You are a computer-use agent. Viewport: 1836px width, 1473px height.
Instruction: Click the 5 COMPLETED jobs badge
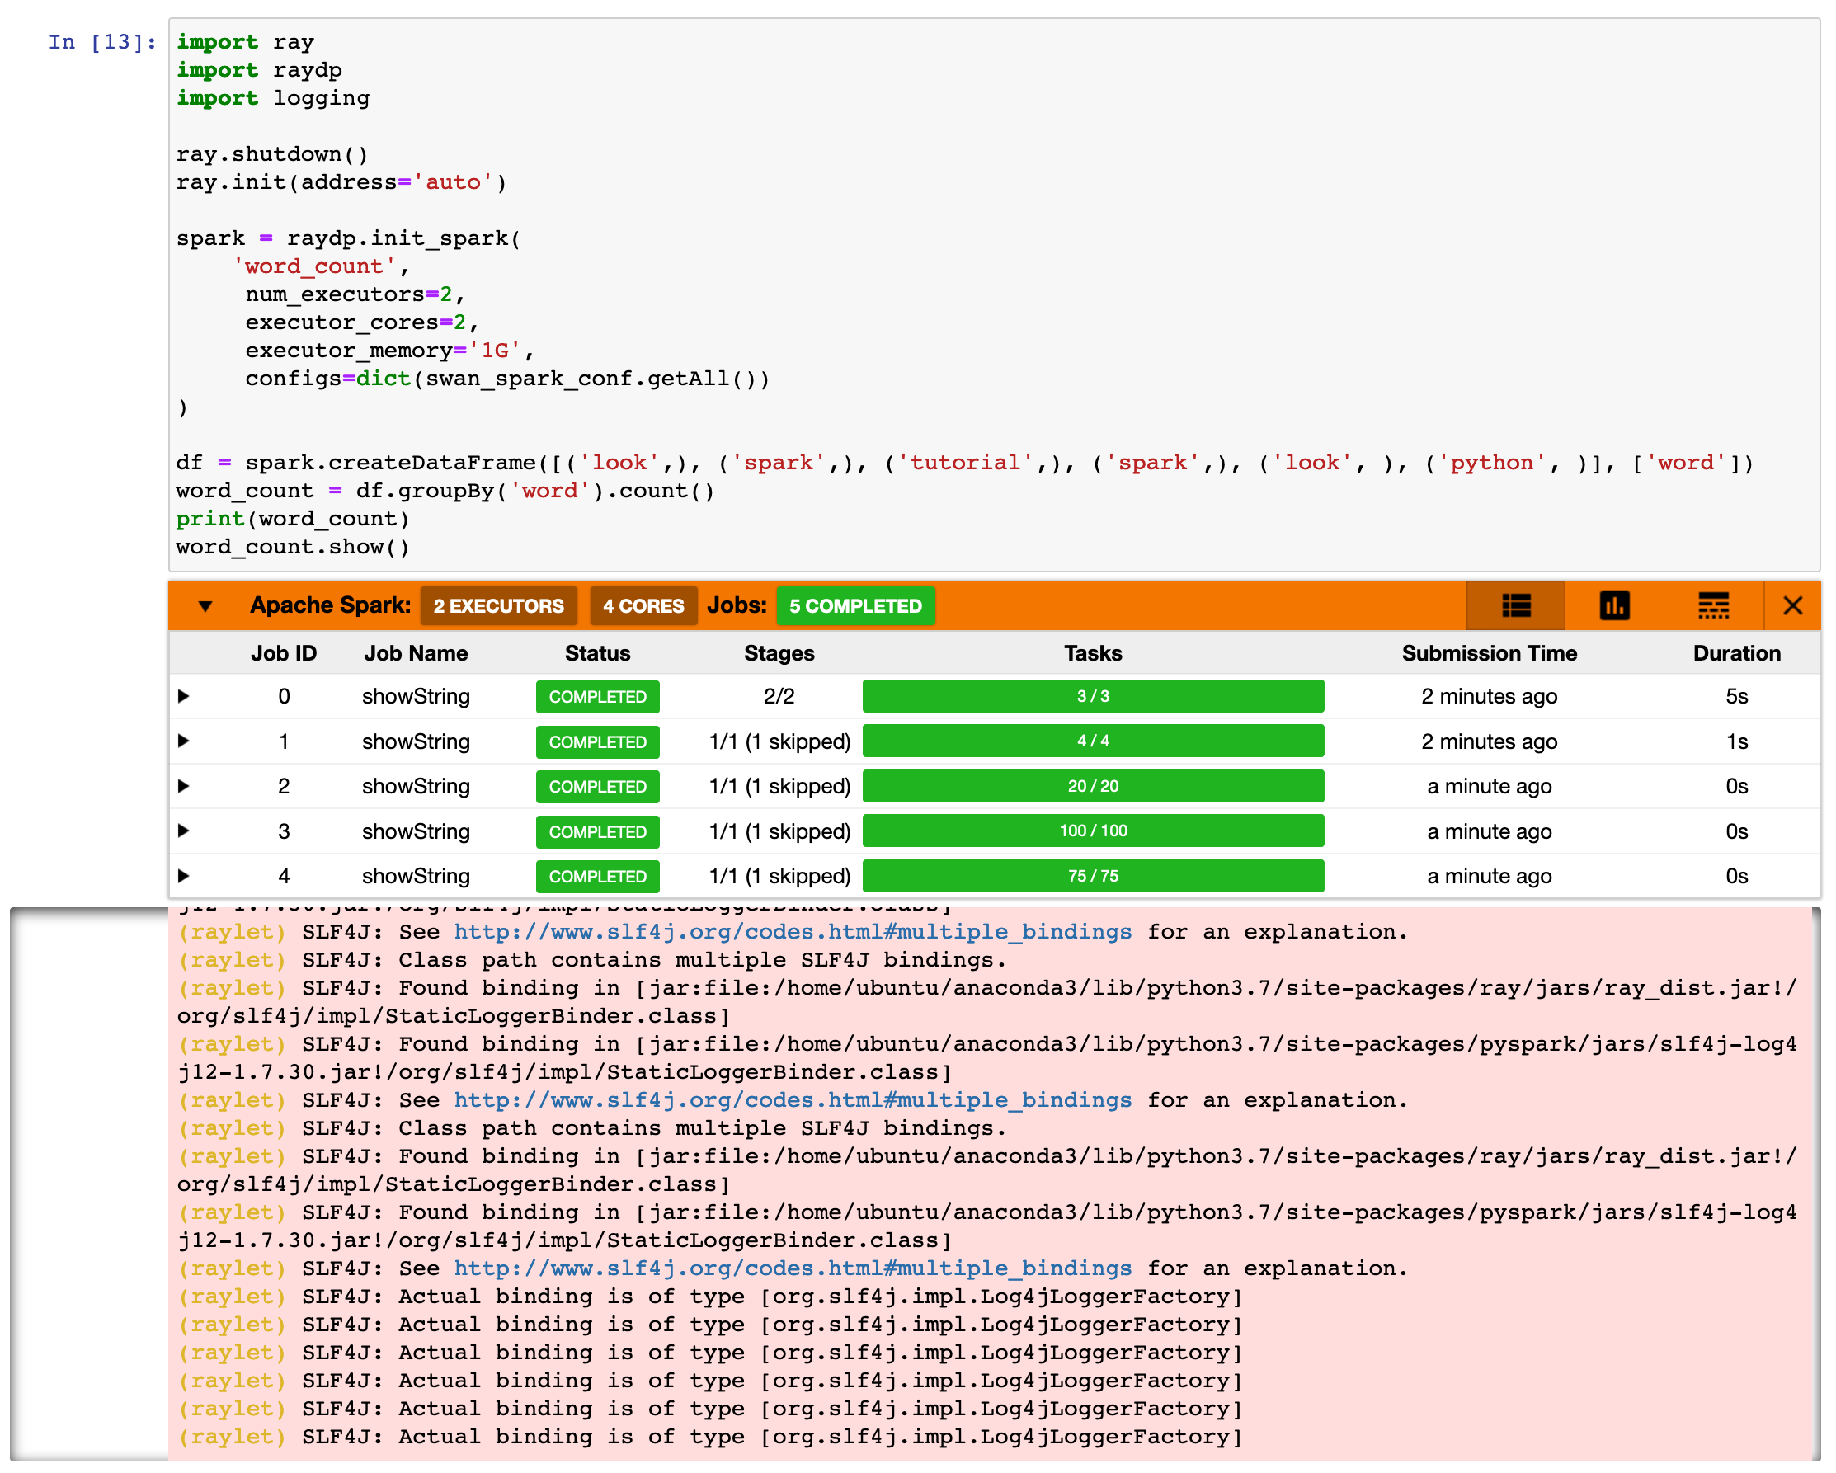(855, 606)
